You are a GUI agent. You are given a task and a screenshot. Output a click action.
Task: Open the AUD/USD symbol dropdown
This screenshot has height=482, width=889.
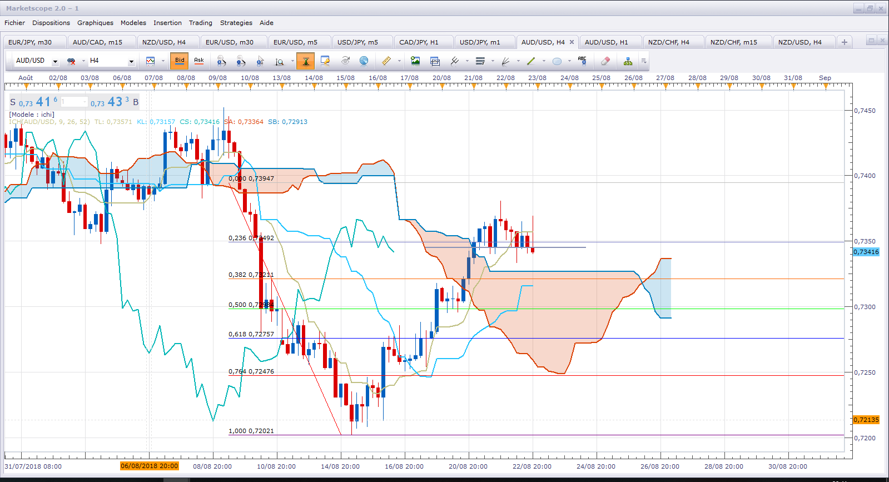pyautogui.click(x=55, y=61)
